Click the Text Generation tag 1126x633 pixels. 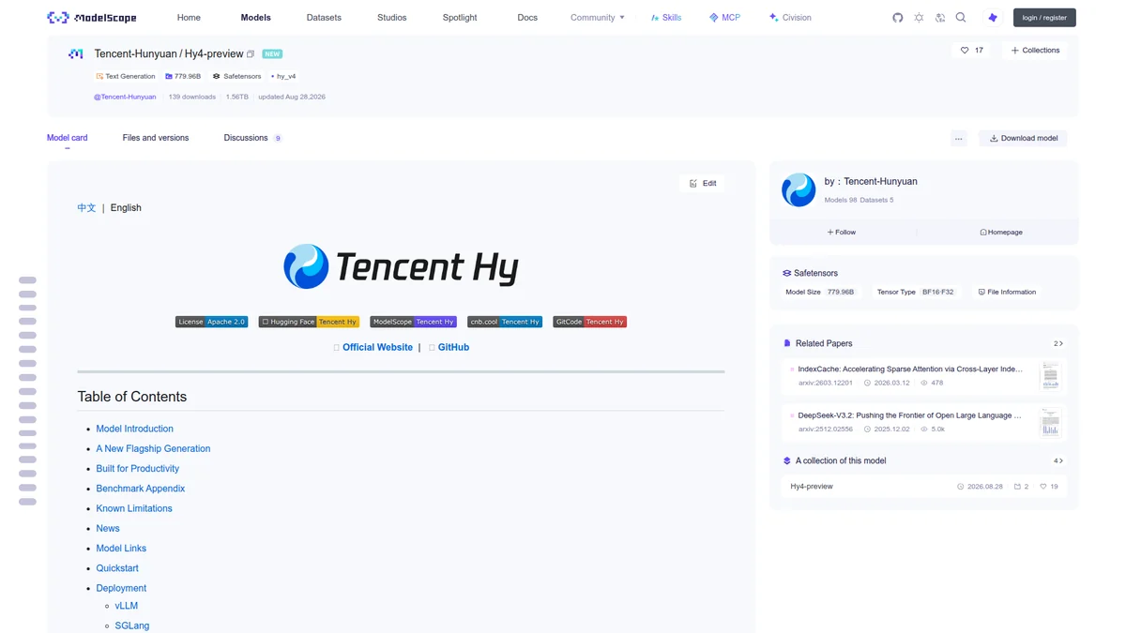coord(126,76)
